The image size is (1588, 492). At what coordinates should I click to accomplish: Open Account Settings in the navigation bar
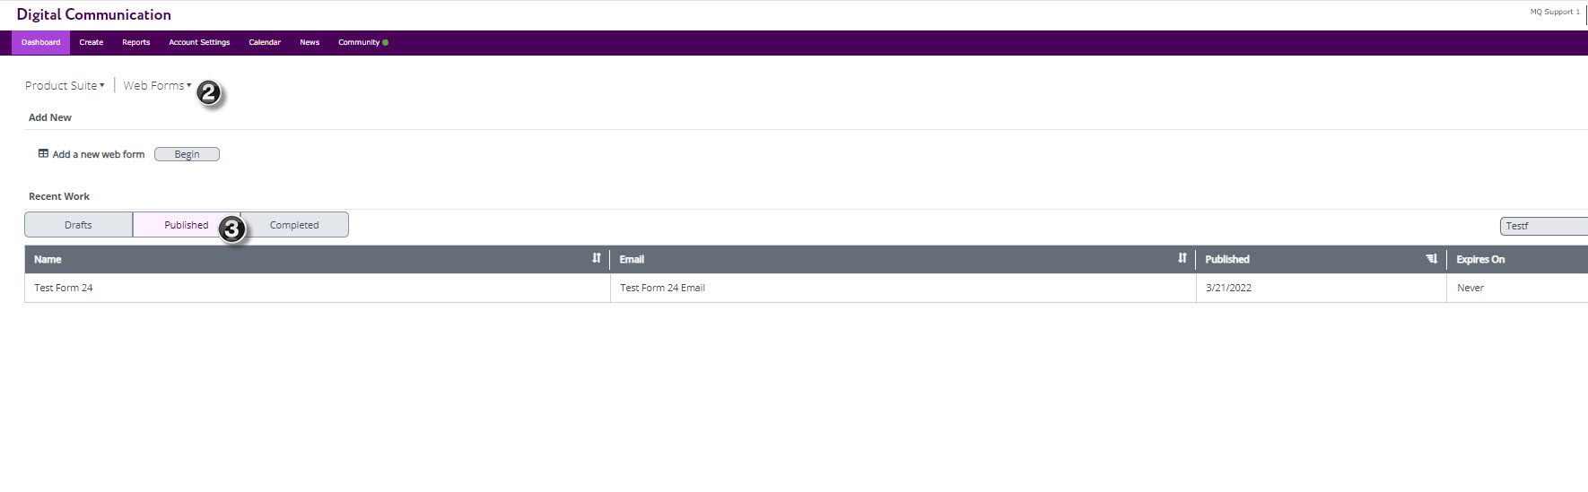pos(199,42)
